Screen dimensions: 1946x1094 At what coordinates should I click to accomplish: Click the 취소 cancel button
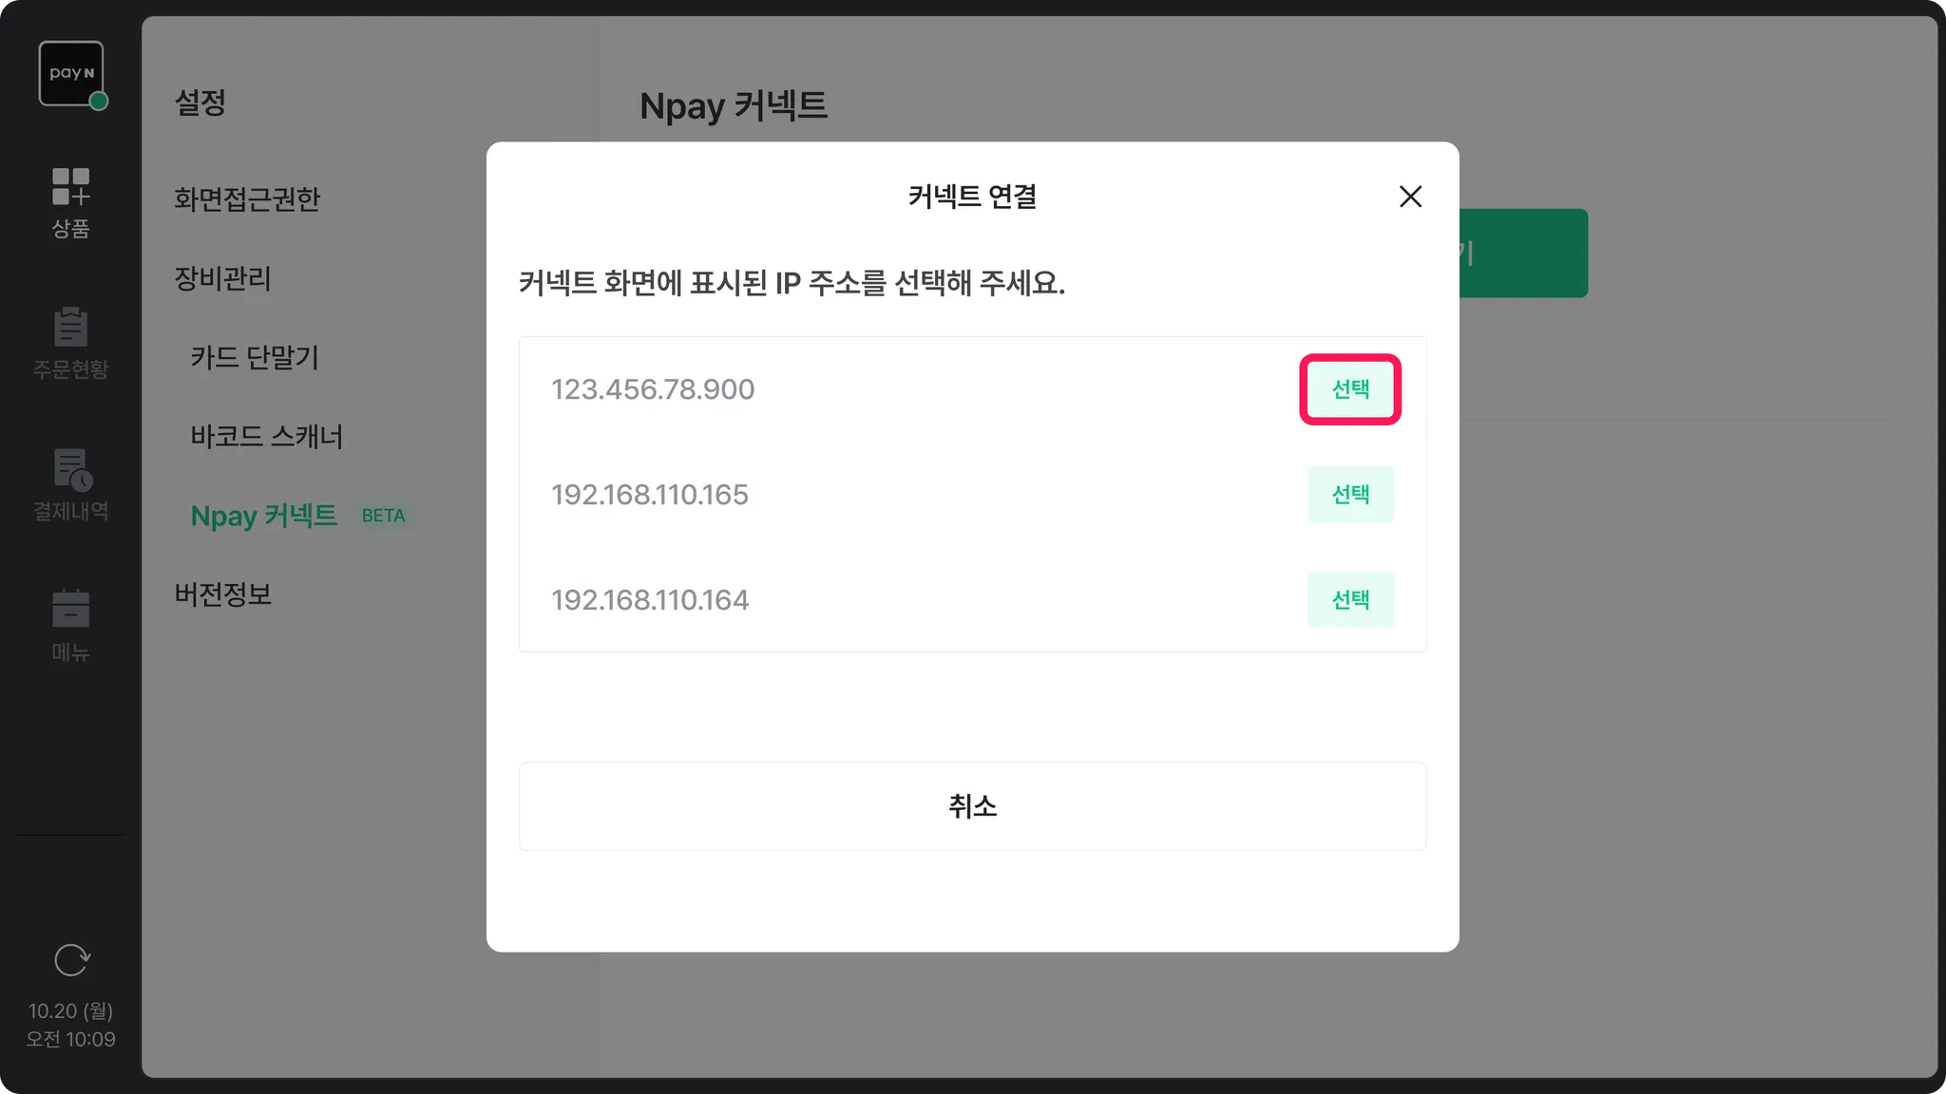[972, 806]
